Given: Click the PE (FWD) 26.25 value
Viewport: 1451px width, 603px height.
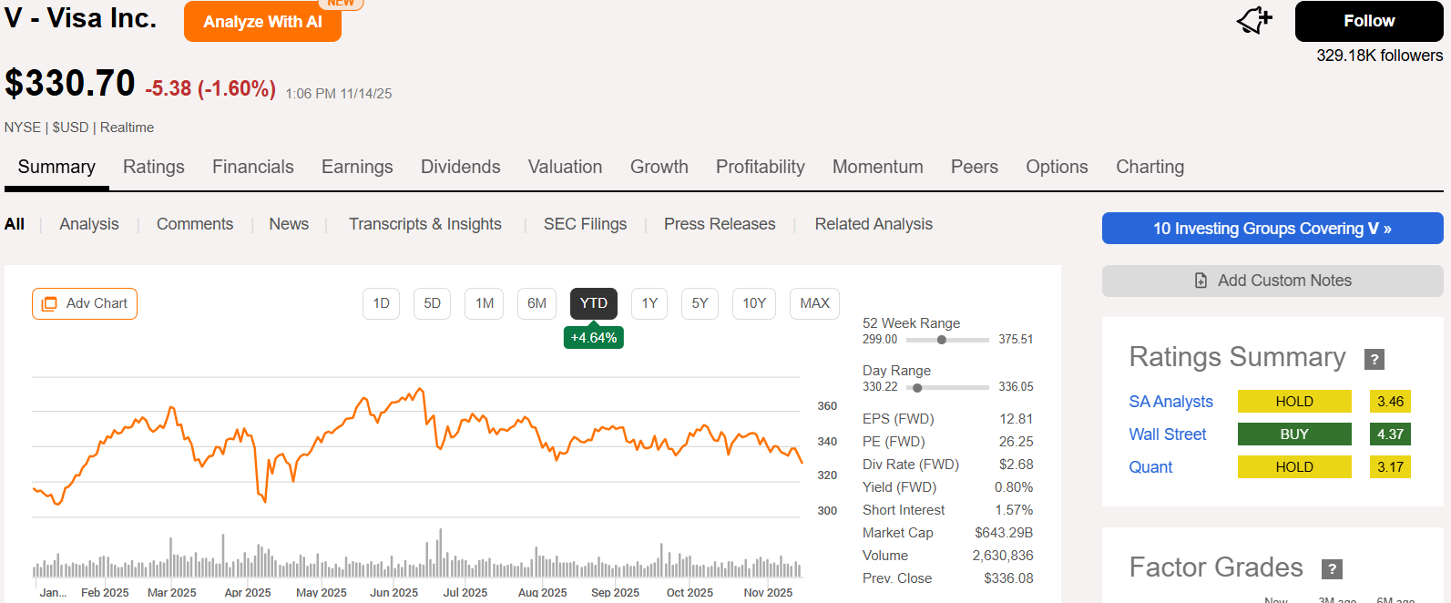Looking at the screenshot, I should pos(1017,442).
